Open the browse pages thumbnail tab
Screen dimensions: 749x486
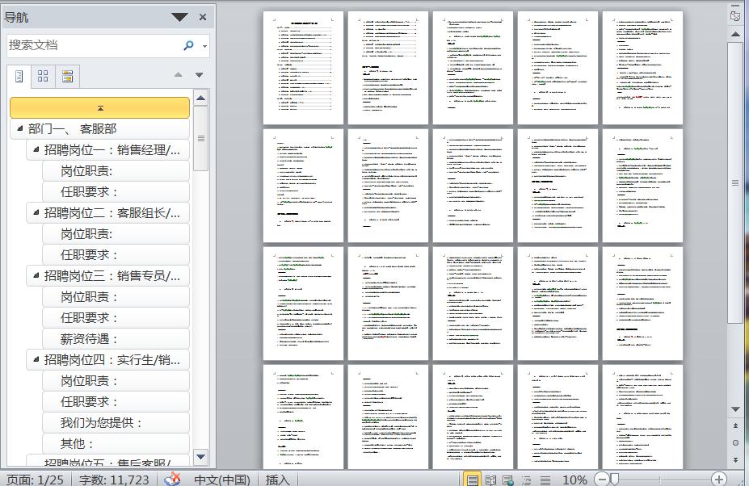[43, 77]
